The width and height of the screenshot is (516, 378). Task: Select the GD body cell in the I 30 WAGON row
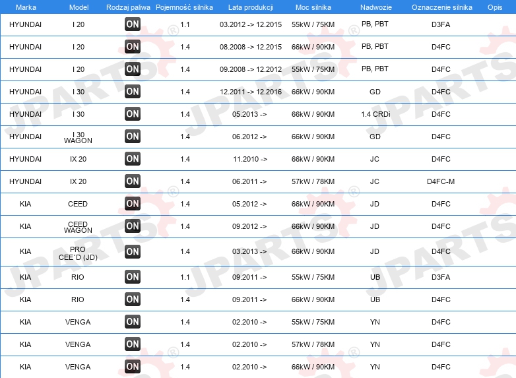[x=375, y=137]
